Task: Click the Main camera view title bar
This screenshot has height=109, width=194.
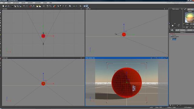Action: click(127, 58)
